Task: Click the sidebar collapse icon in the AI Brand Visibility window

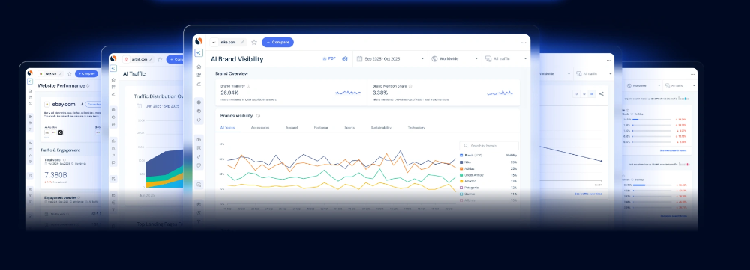Action: (199, 53)
